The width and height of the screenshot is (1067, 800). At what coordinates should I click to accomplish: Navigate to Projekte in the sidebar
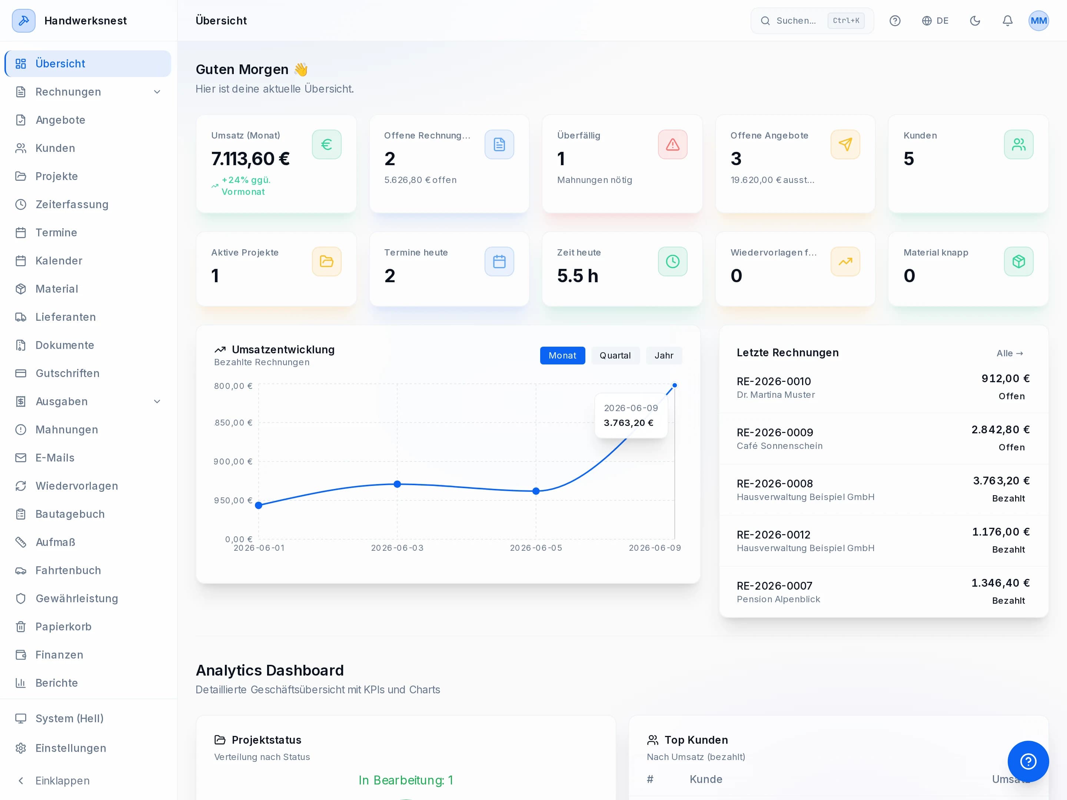(88, 176)
